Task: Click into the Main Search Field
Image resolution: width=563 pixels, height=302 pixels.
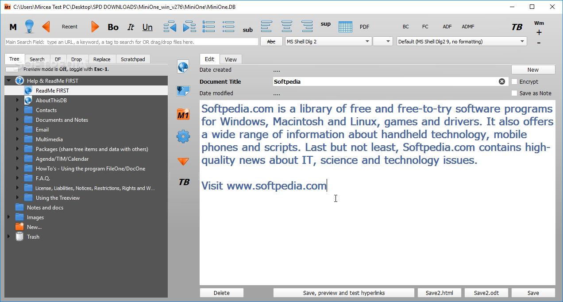Action: click(131, 42)
